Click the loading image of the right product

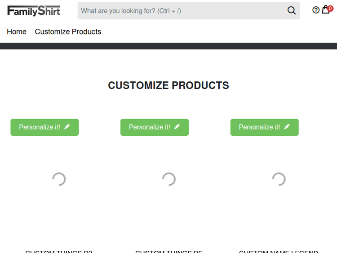pyautogui.click(x=279, y=179)
